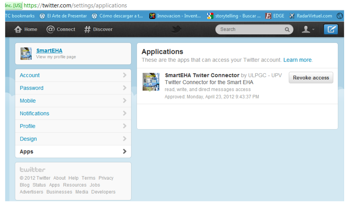Click the SmartEHA profile avatar thumbnail
This screenshot has width=348, height=205.
coord(26,54)
